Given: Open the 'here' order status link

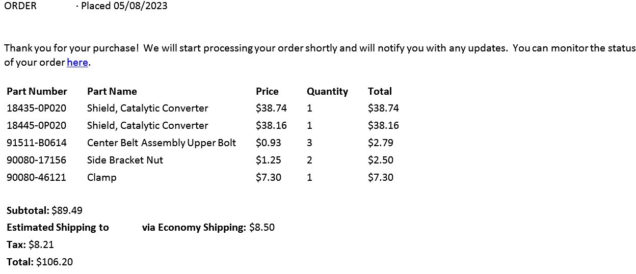Looking at the screenshot, I should tap(77, 63).
